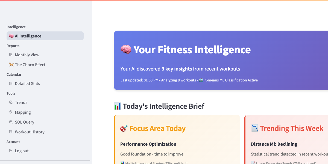This screenshot has width=328, height=164.
Task: Open The Choco Effect report
Action: (x=30, y=65)
